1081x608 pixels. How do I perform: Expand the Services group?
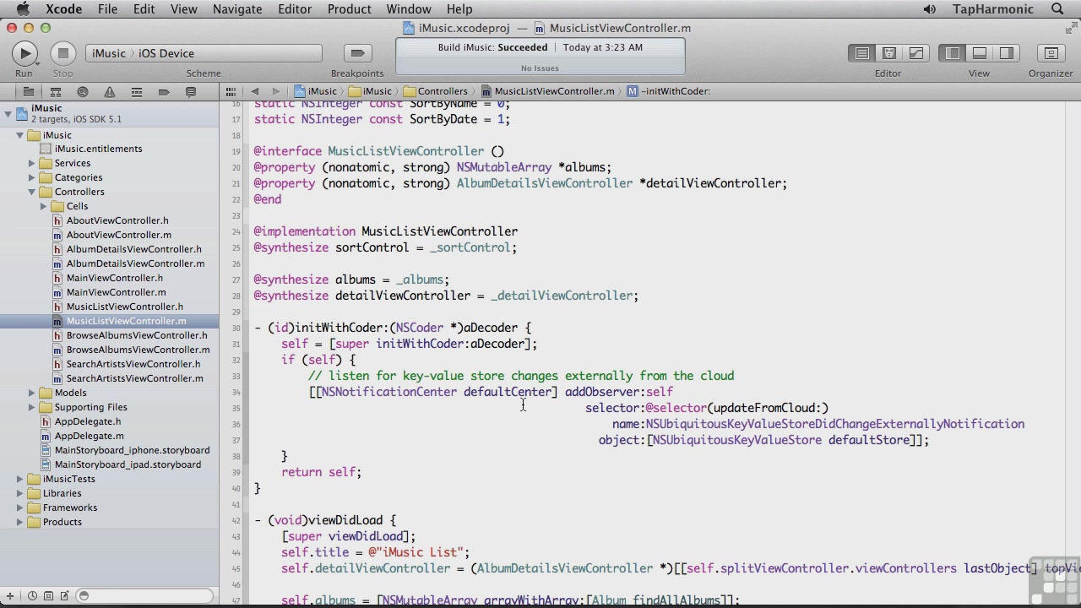point(31,163)
